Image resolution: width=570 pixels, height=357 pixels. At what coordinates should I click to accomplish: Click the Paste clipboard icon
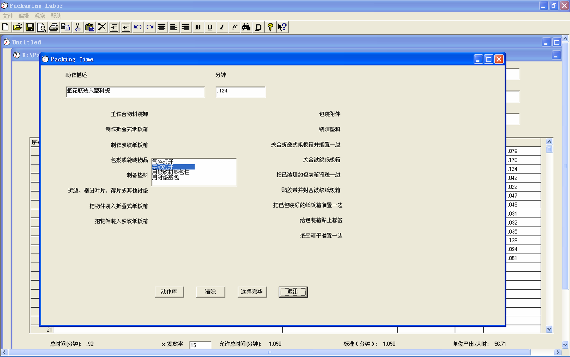pos(90,27)
